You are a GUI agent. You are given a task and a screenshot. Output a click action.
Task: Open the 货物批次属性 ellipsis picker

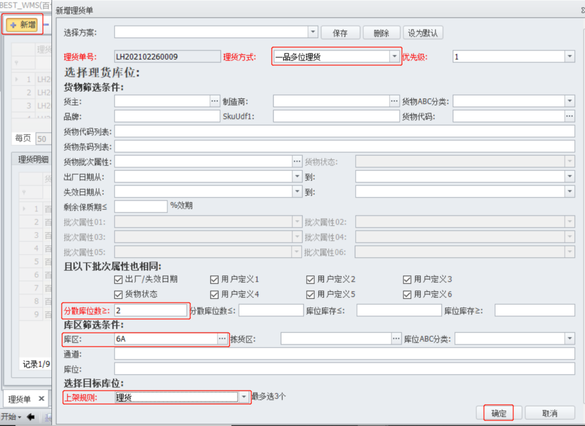(297, 161)
